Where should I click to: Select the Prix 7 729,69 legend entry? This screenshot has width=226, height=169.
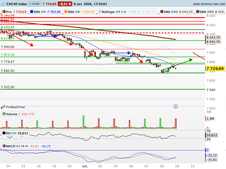[14, 12]
